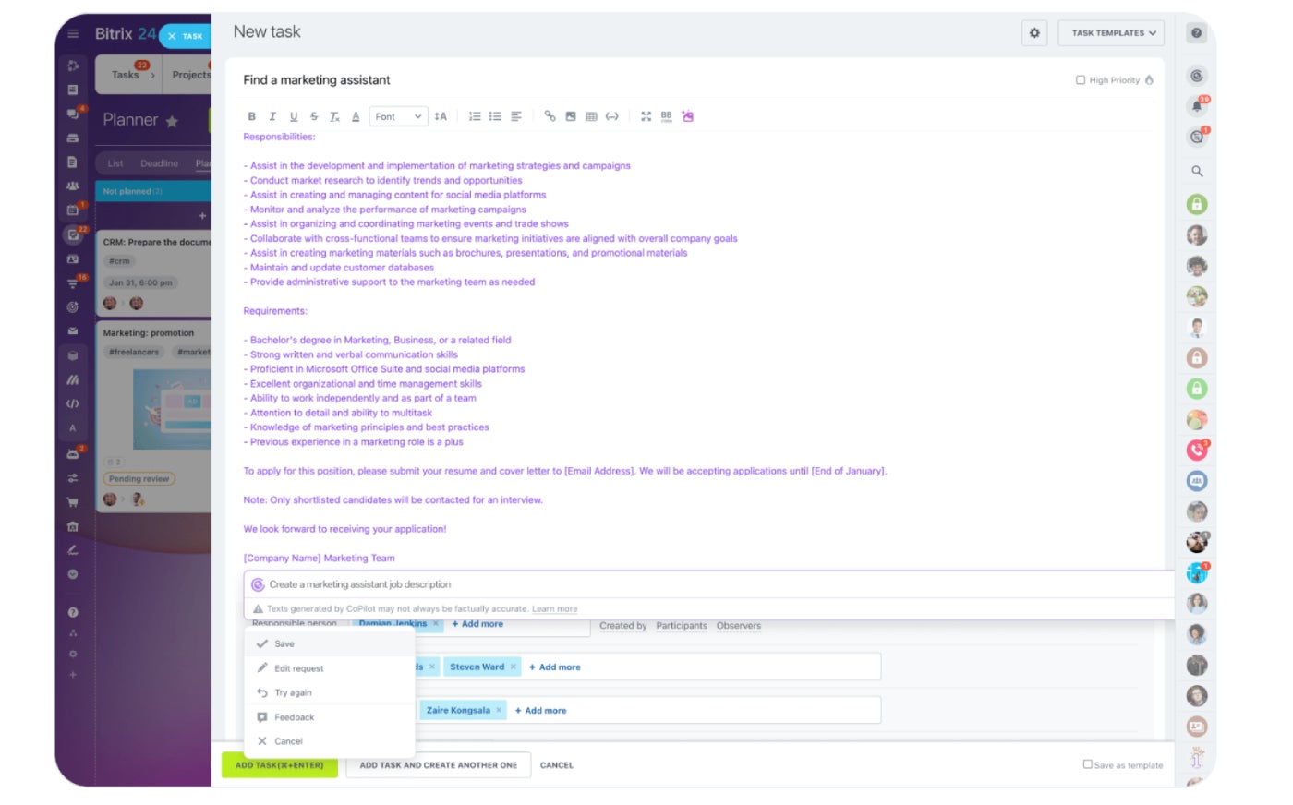Image resolution: width=1293 pixels, height=805 pixels.
Task: Open text alignment options
Action: click(516, 116)
